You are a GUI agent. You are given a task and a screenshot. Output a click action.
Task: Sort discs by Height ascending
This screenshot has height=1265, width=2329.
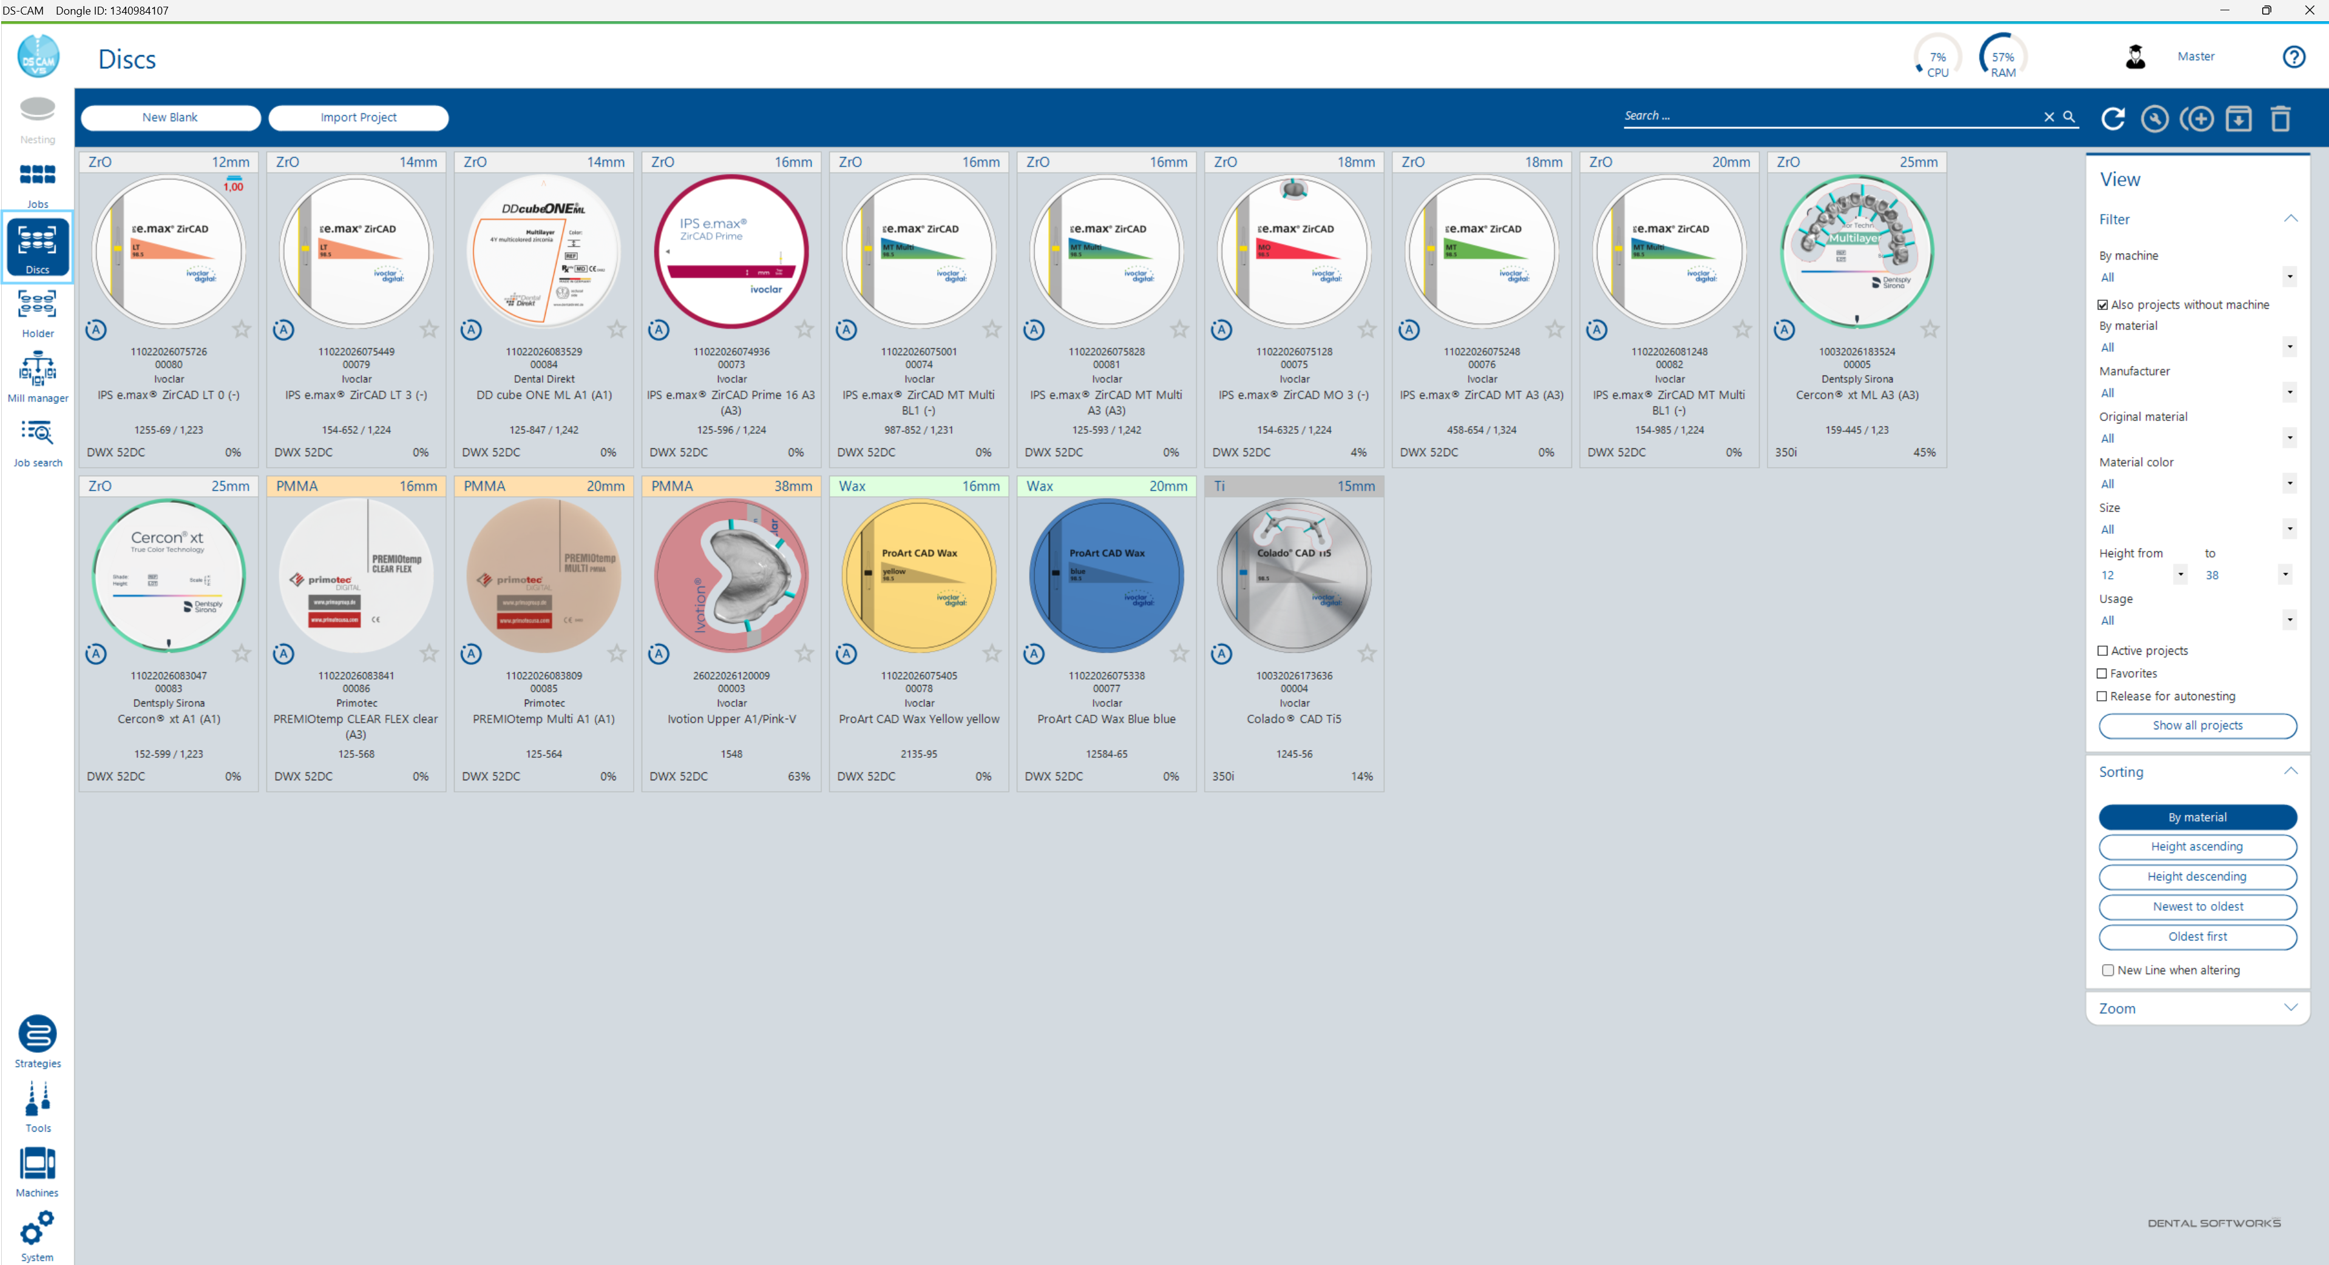pos(2197,846)
